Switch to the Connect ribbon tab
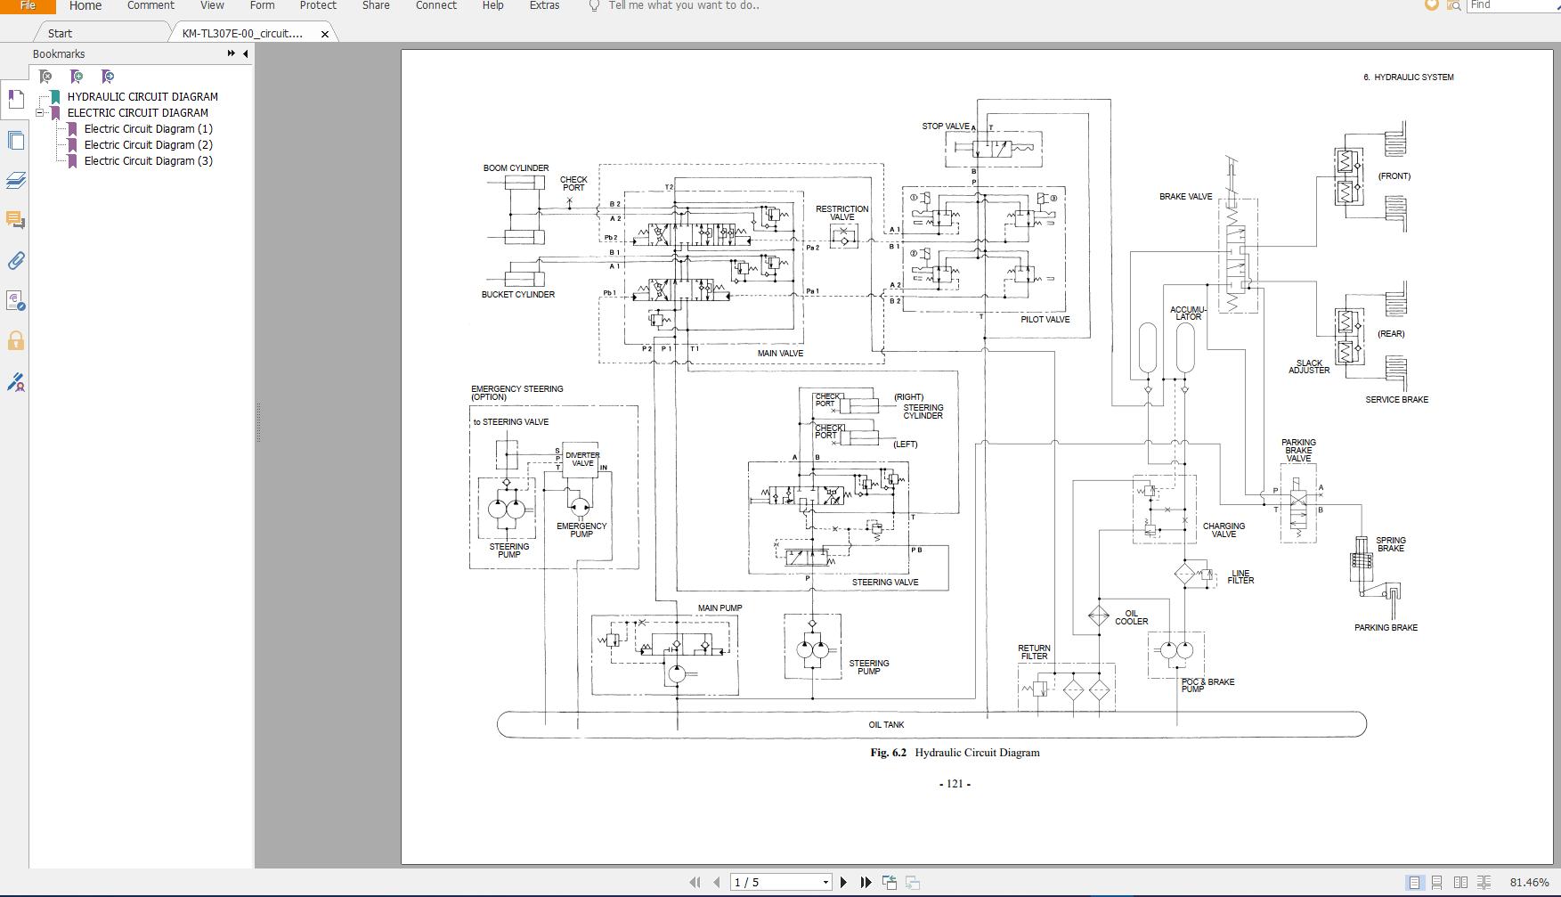Screen dimensions: 1561x897 coord(436,5)
